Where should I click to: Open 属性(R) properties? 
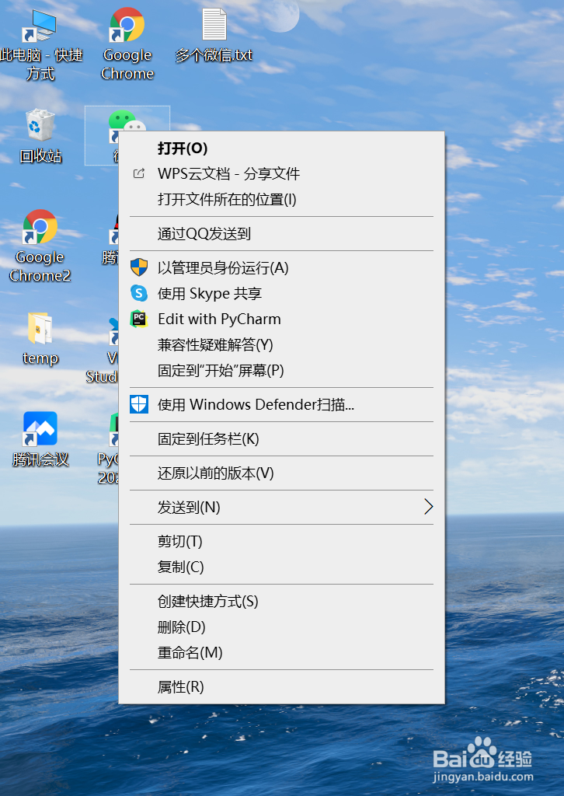(x=281, y=687)
